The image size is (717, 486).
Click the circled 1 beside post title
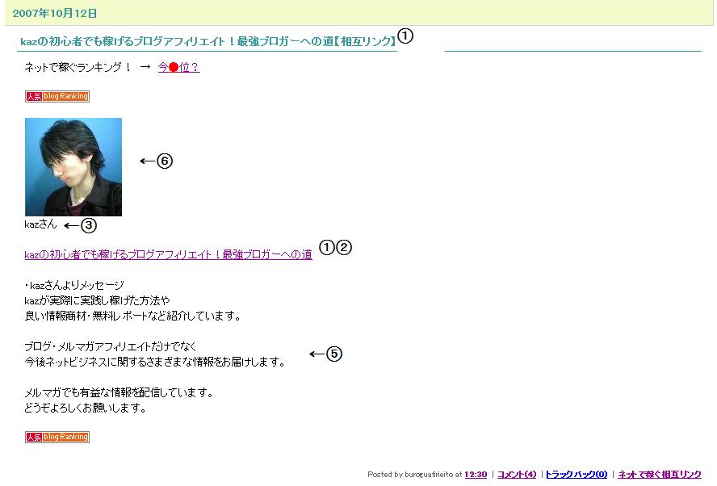pos(405,36)
